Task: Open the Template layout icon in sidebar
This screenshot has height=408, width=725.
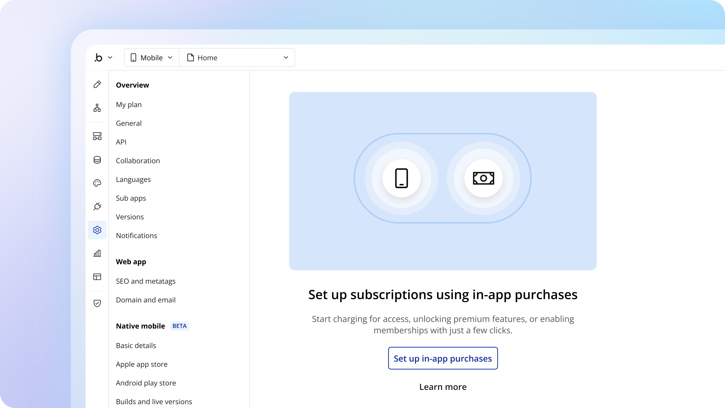Action: tap(97, 277)
